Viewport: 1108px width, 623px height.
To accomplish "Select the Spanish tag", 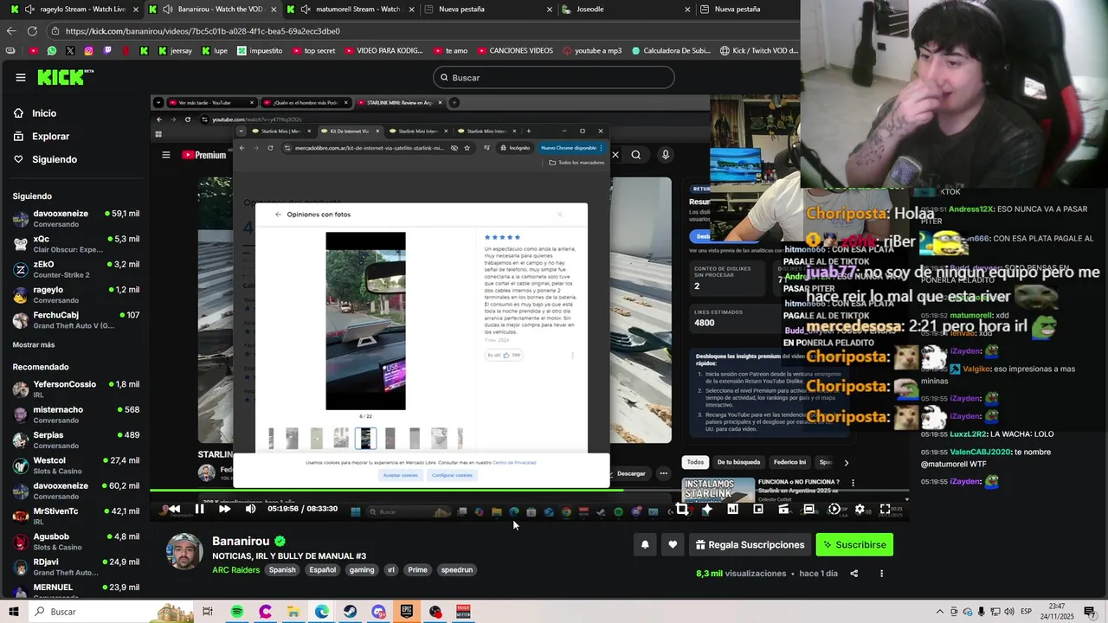I will [x=282, y=570].
